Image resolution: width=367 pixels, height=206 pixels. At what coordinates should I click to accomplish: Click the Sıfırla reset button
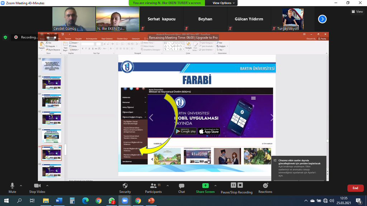[x=73, y=46]
